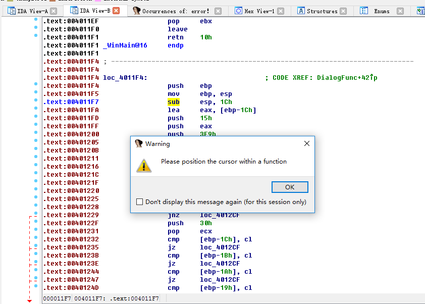
Task: Click the retn 10h instruction
Action: click(189, 37)
